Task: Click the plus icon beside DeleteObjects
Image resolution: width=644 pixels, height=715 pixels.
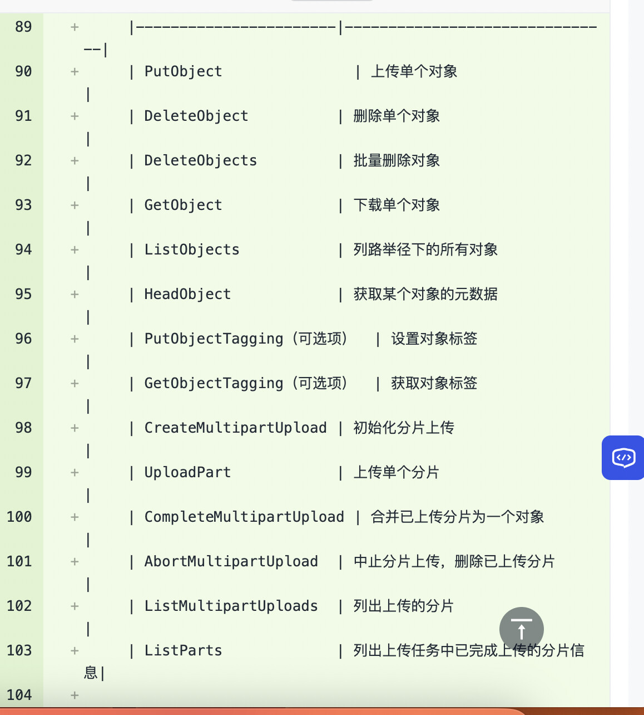Action: 74,160
